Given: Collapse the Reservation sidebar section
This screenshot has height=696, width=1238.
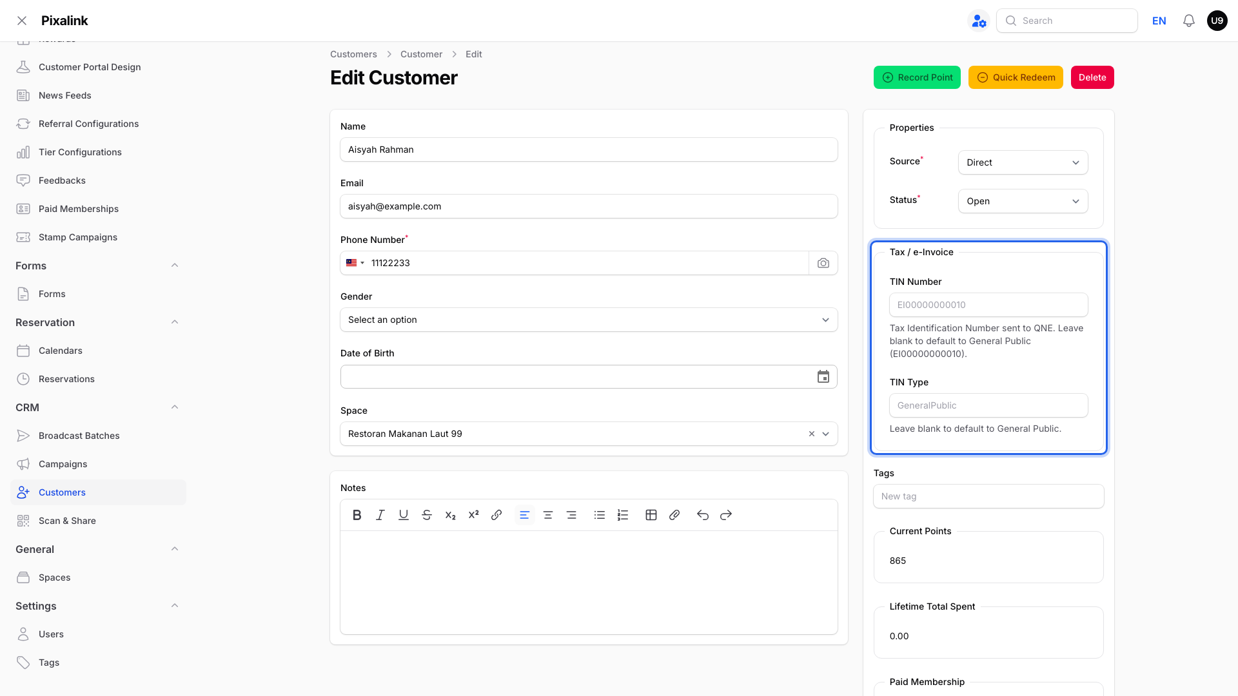Looking at the screenshot, I should click(x=175, y=322).
